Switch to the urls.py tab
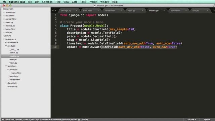Viewport: 215px width, 121px height. tap(196, 10)
